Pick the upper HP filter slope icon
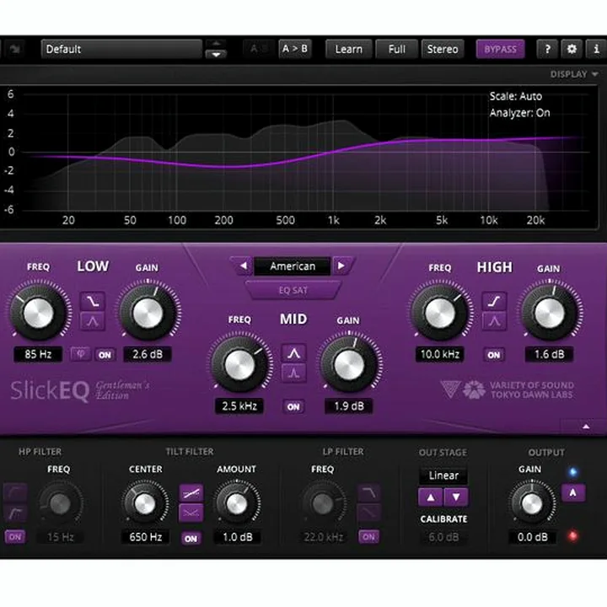Viewport: 607px width, 607px height. [x=15, y=493]
